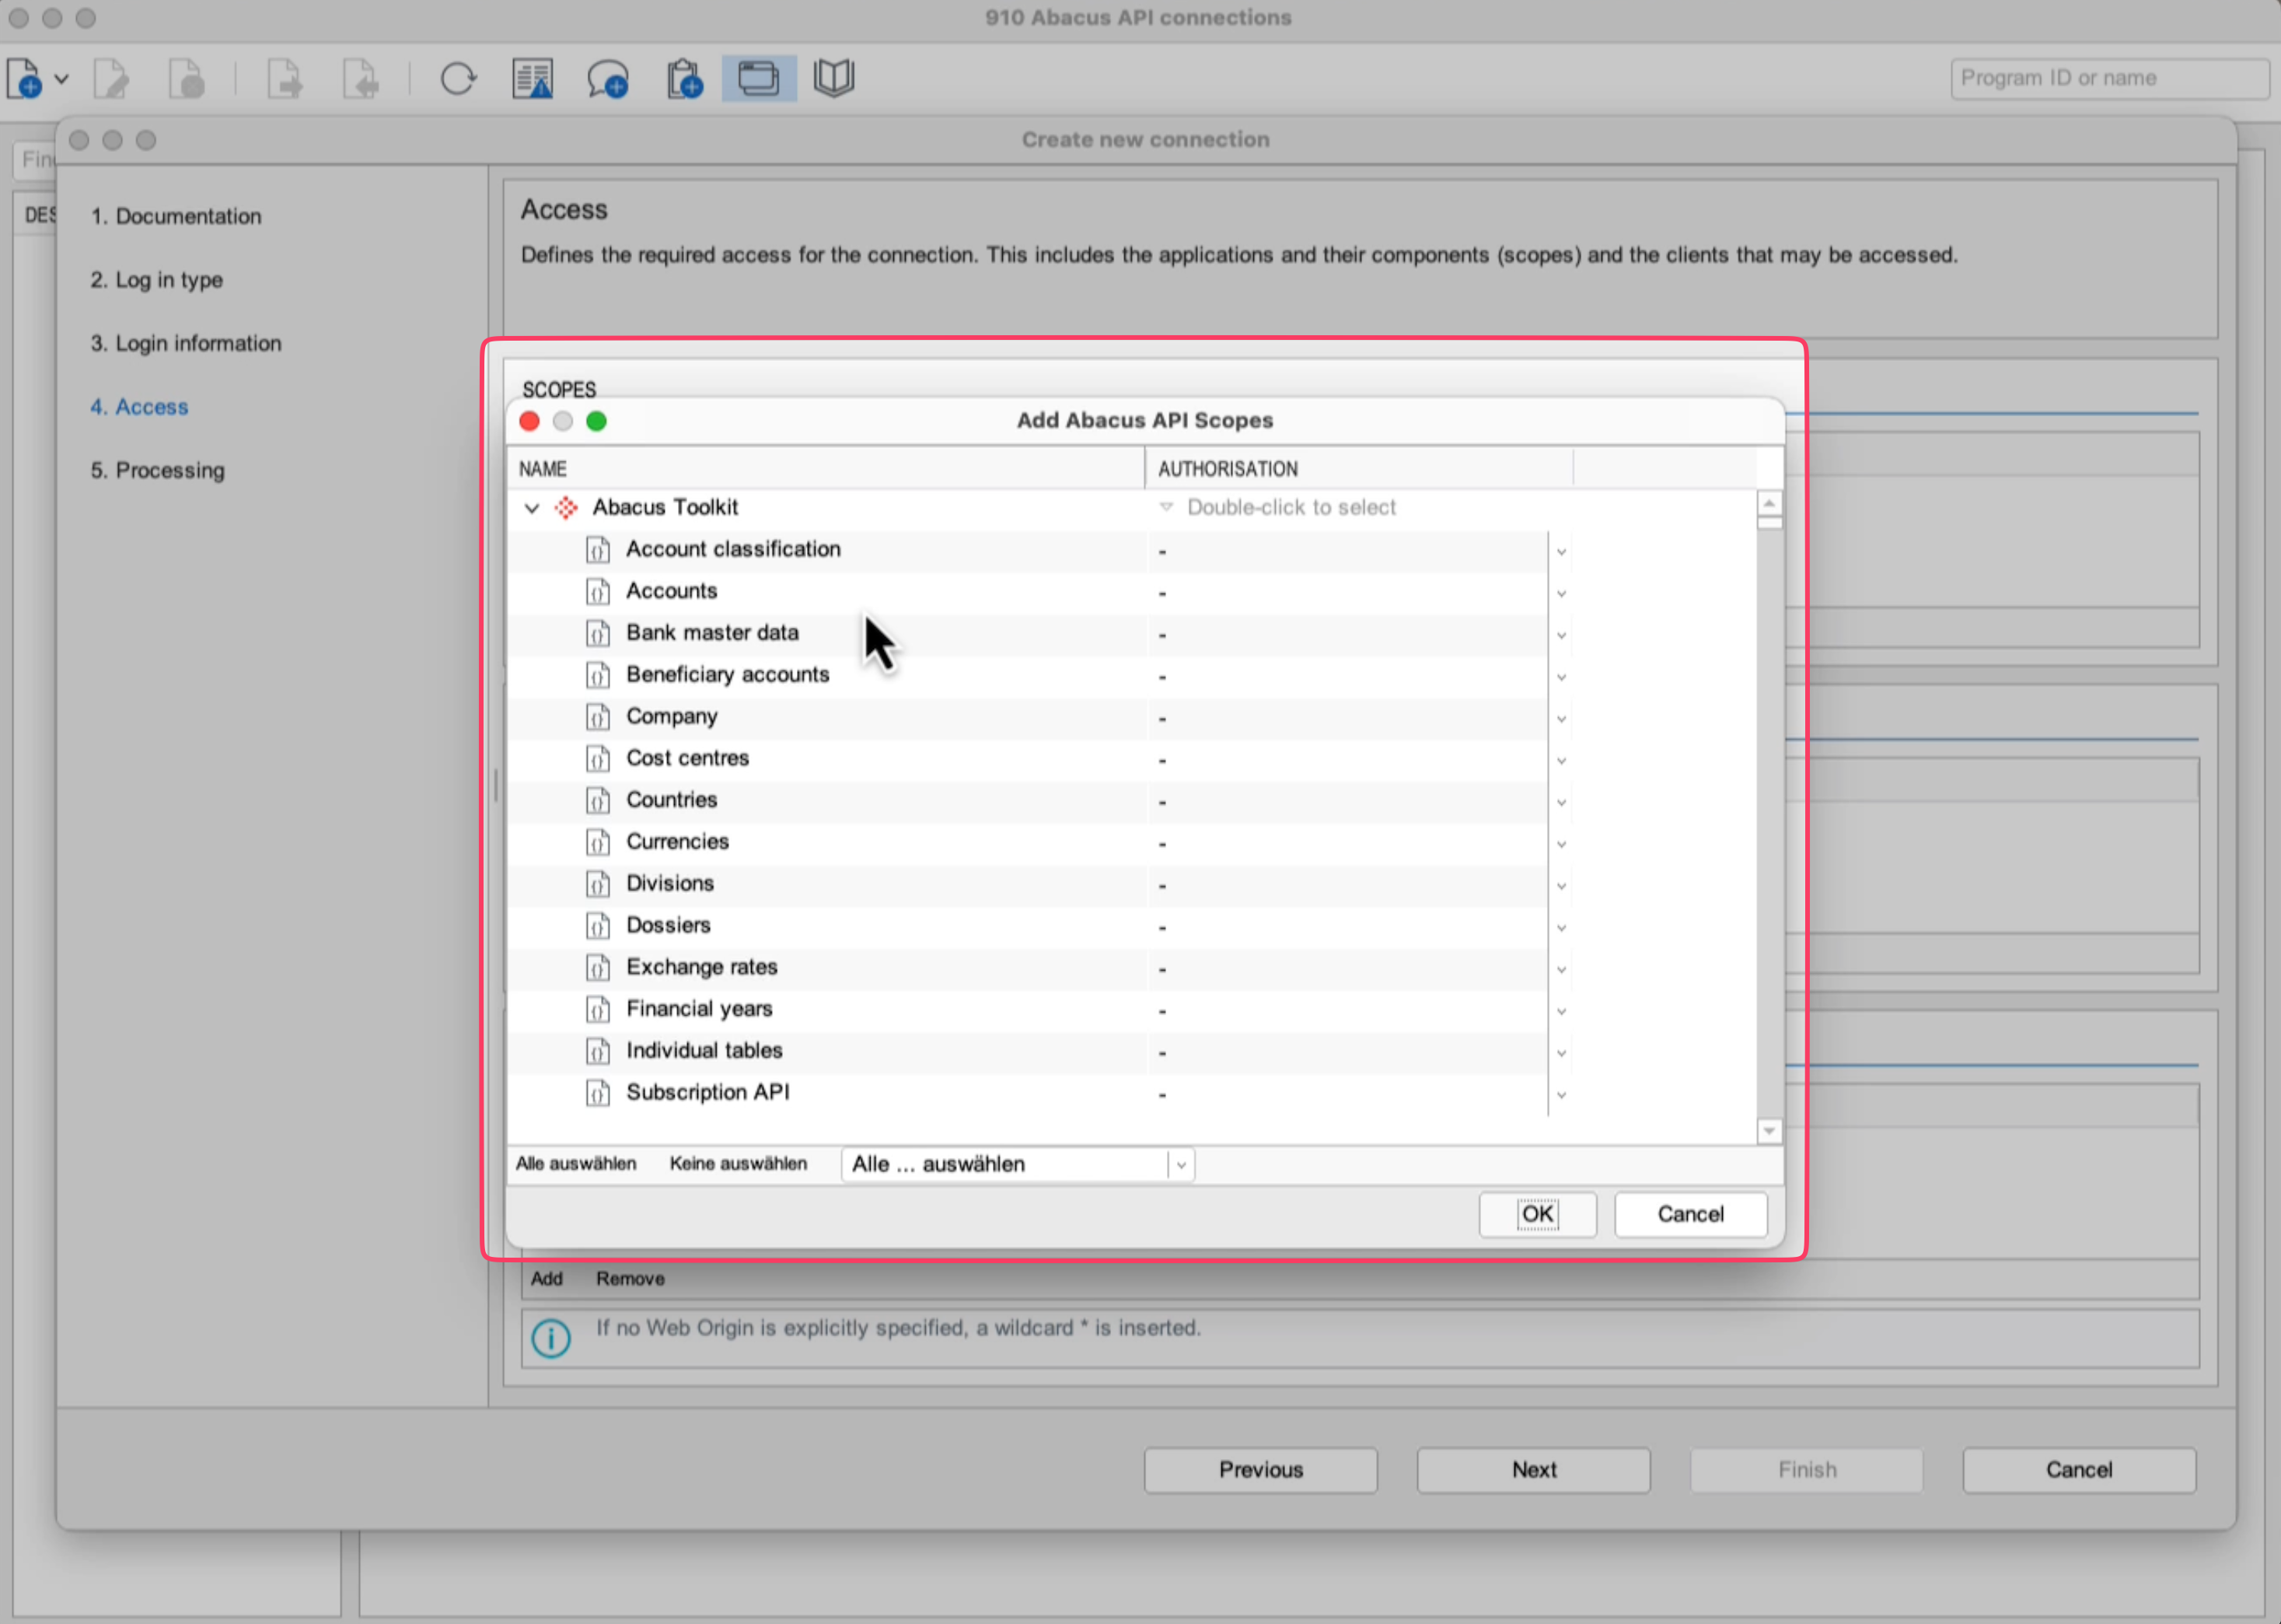Select the Exchange rates scope icon
Image resolution: width=2281 pixels, height=1624 pixels.
(598, 968)
